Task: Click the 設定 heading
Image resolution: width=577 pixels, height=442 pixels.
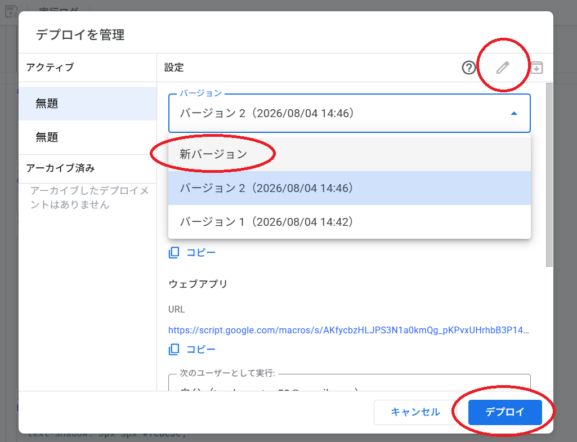Action: [174, 68]
